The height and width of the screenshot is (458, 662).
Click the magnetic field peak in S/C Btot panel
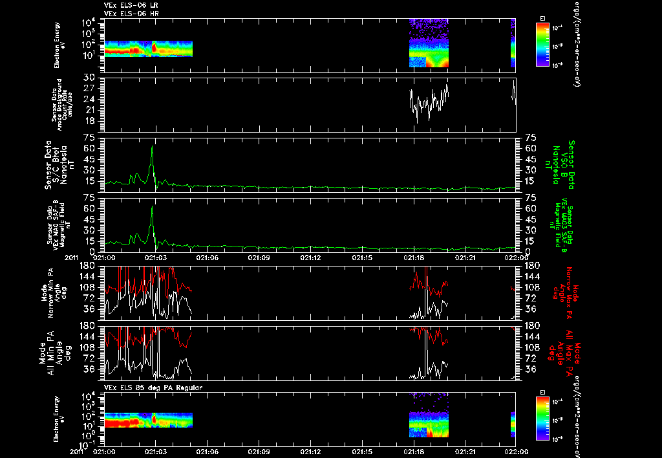coord(153,147)
